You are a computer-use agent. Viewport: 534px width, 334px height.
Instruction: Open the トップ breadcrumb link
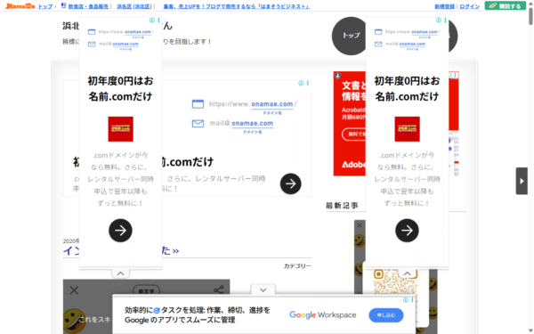[x=45, y=6]
